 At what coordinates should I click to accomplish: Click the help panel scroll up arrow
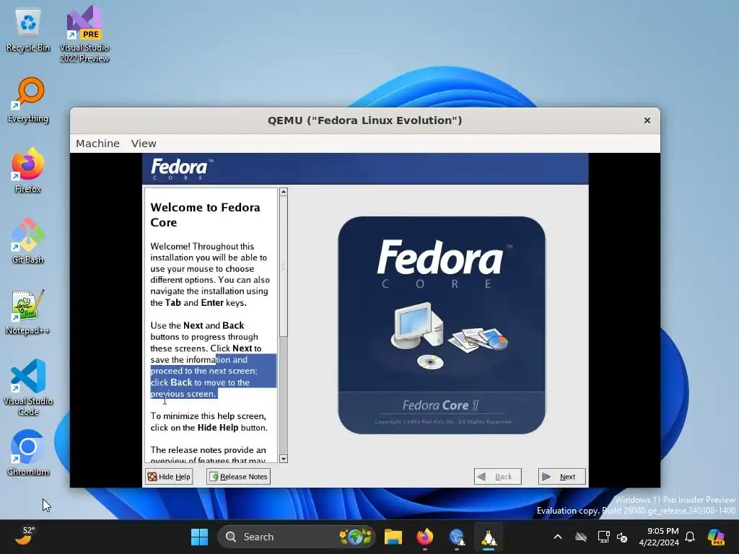[x=283, y=192]
